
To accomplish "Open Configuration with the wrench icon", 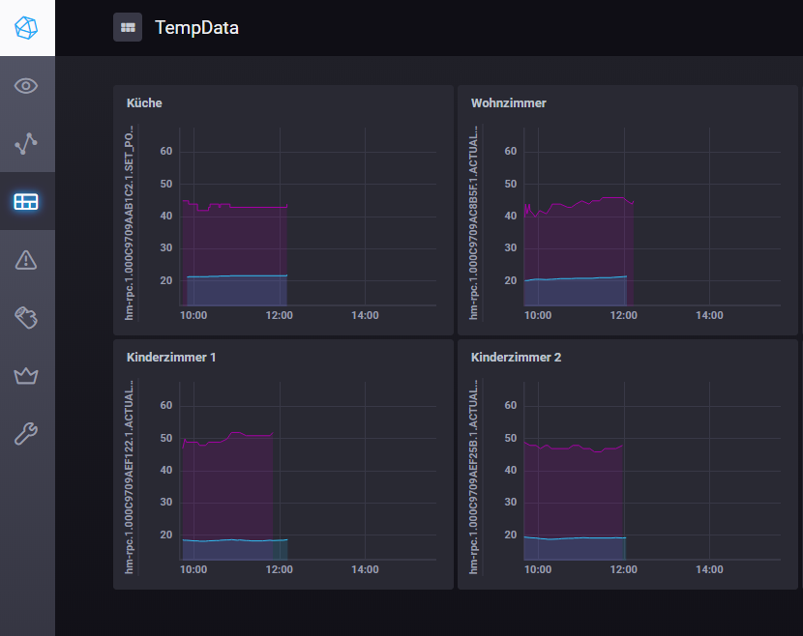I will click(26, 434).
